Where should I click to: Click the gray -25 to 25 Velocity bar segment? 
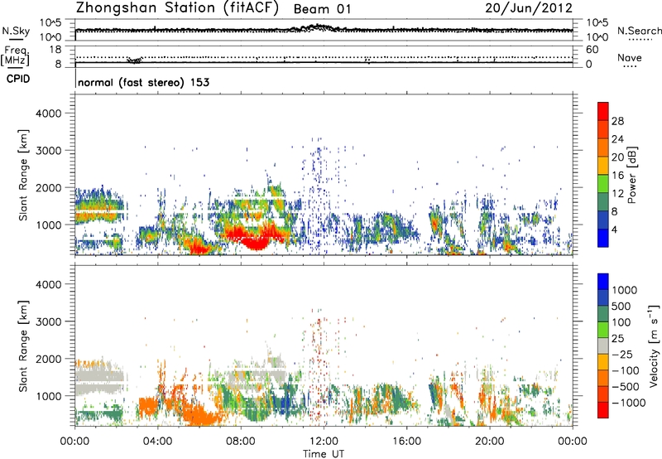[603, 345]
